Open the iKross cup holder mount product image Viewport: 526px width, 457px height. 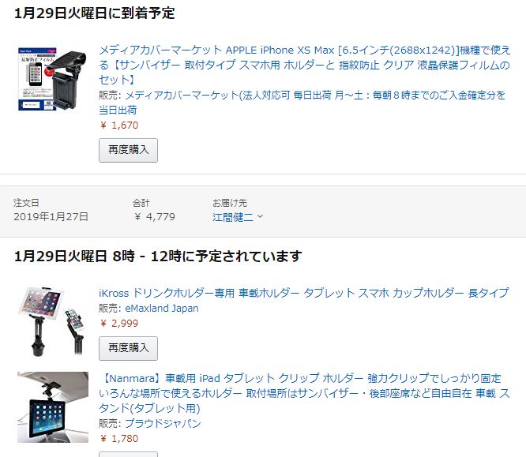tap(53, 321)
